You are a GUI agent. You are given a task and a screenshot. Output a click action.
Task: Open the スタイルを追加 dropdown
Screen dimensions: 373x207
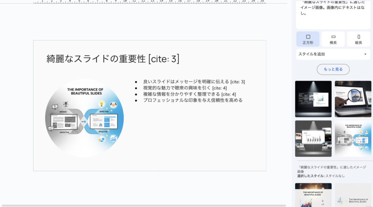(333, 54)
